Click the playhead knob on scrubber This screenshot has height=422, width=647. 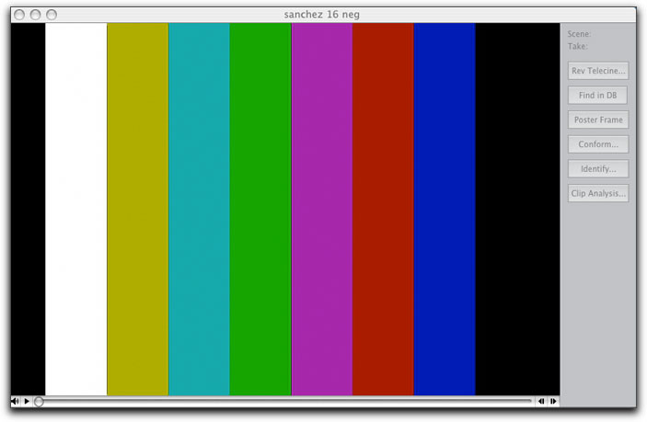tap(39, 401)
